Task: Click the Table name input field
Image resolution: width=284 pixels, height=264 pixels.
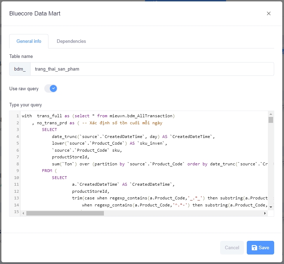Action: tap(152, 69)
